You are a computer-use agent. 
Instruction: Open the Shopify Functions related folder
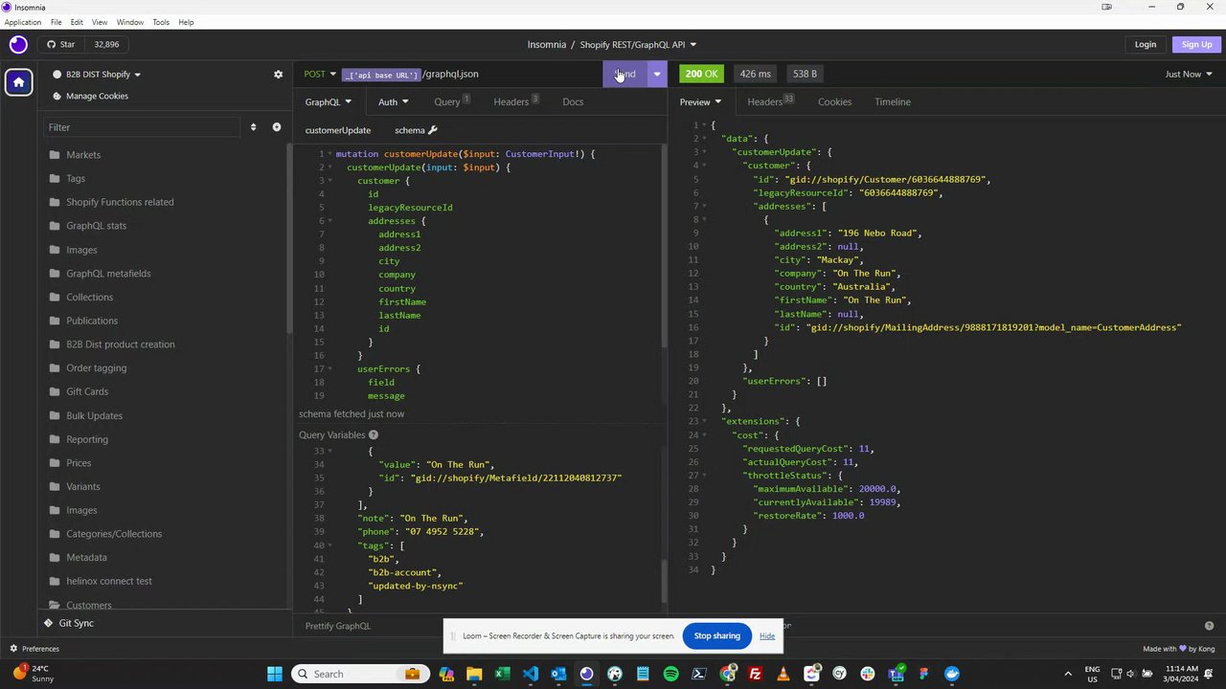tap(120, 202)
